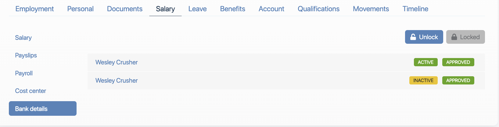
Task: Open the Benefits tab
Action: [x=232, y=9]
